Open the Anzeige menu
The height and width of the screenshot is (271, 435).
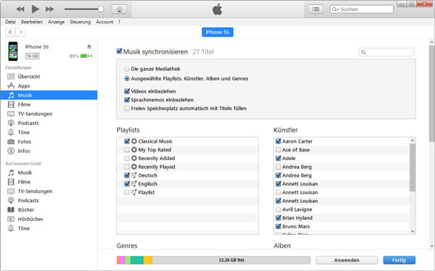coord(57,22)
